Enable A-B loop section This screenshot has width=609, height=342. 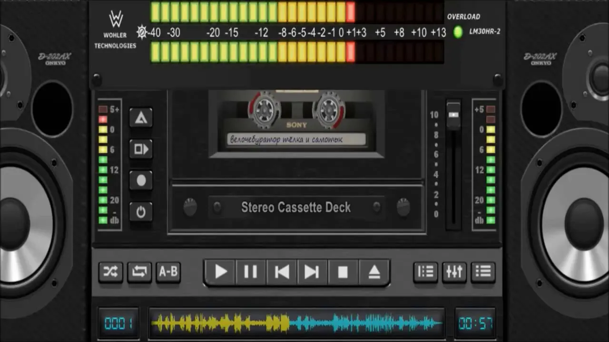coord(168,272)
